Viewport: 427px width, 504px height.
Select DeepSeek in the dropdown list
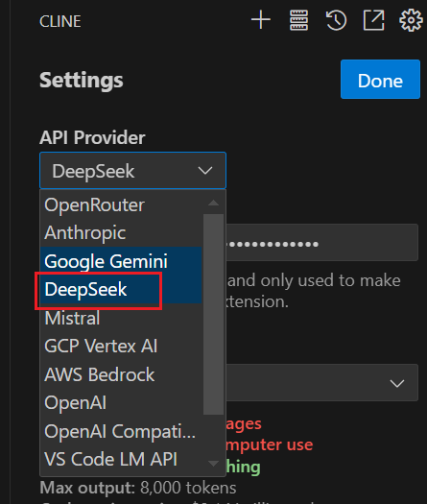coord(121,289)
